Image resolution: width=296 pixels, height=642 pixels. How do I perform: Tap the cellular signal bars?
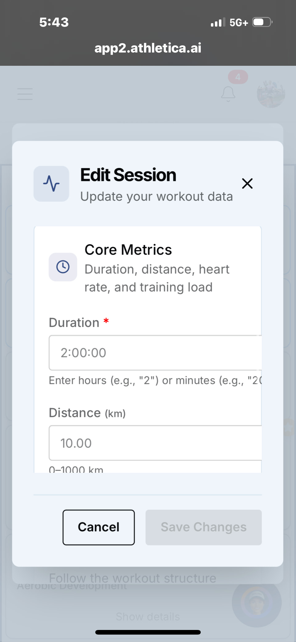218,22
